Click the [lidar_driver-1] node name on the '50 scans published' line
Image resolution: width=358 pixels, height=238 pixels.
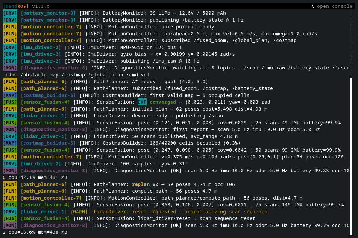[44, 136]
